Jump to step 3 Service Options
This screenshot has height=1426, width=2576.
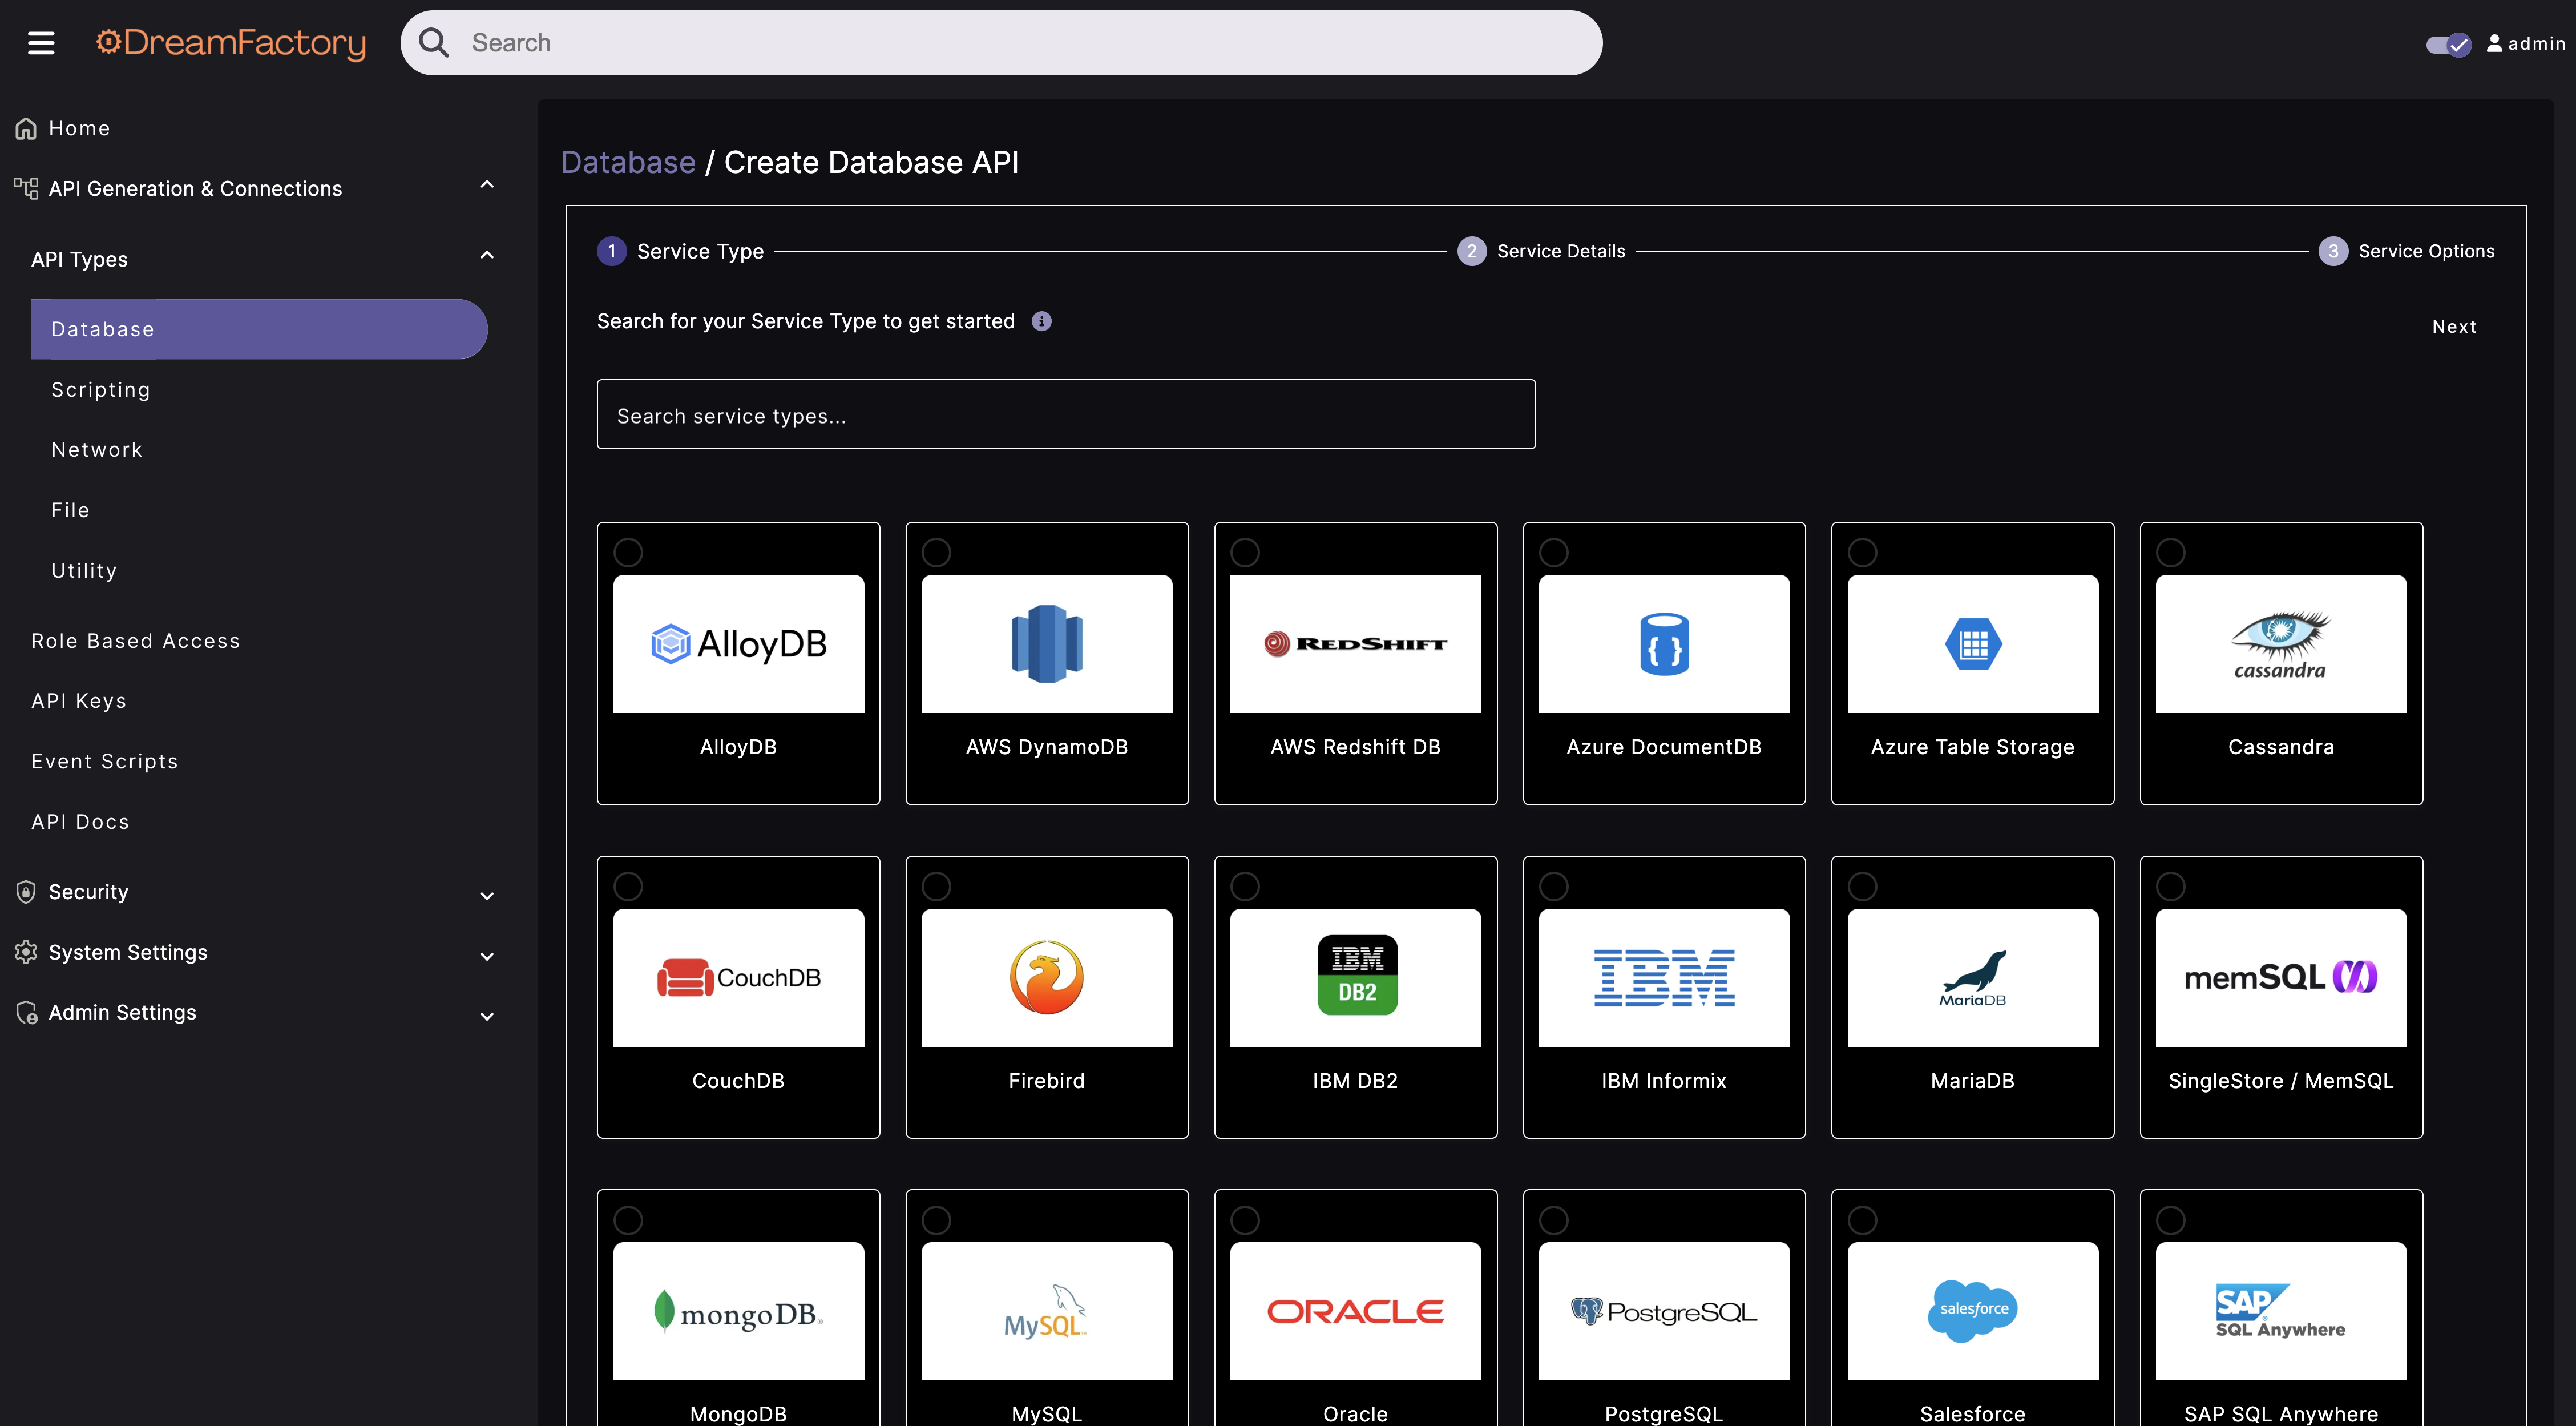[x=2334, y=251]
